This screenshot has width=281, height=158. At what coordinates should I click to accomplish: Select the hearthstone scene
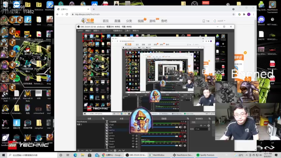click(91, 121)
